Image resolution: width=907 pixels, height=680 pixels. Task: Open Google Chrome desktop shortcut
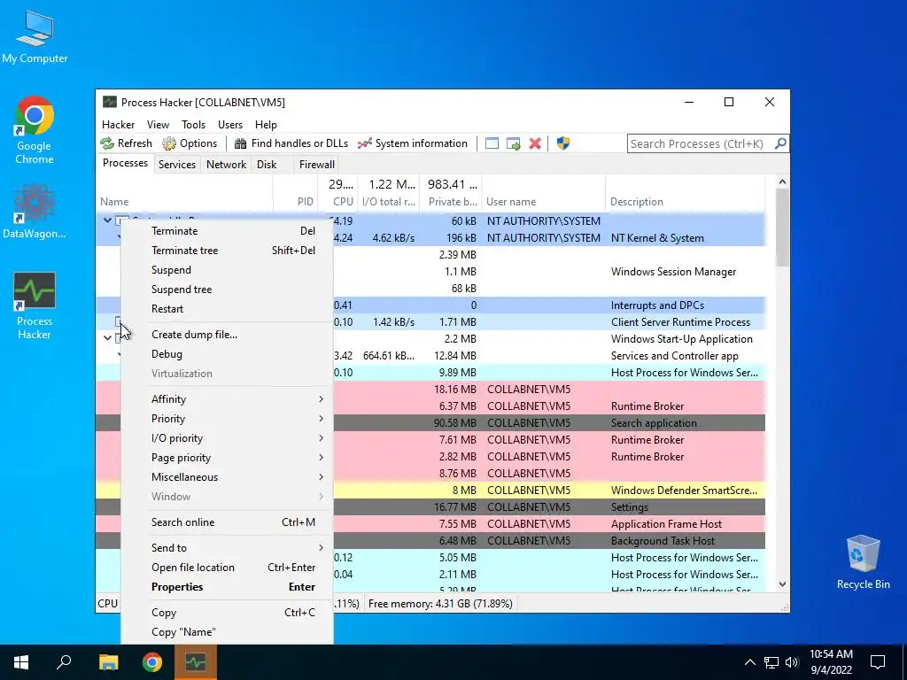(x=35, y=130)
